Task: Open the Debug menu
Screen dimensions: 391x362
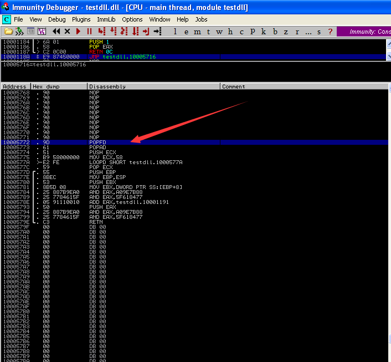Action: pyautogui.click(x=56, y=19)
